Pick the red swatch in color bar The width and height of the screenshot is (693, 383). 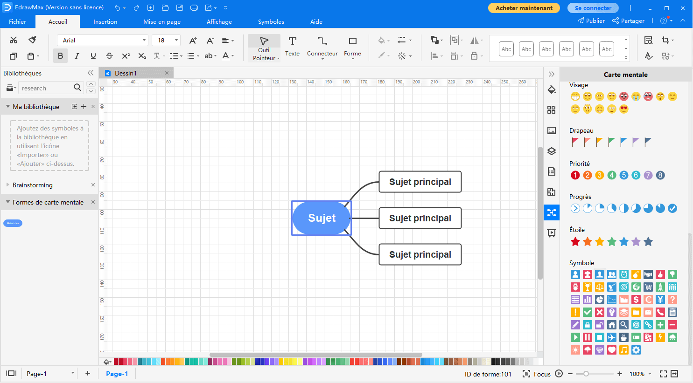[117, 362]
